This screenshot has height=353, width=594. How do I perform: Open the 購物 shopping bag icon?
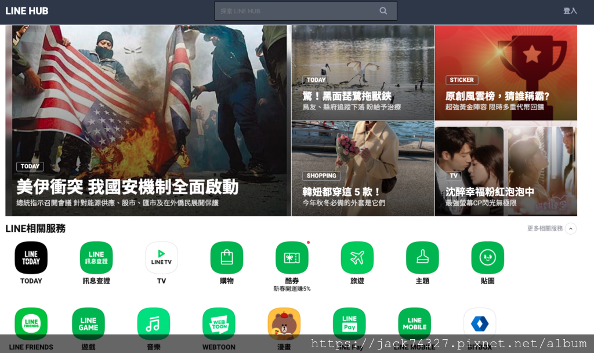(227, 258)
